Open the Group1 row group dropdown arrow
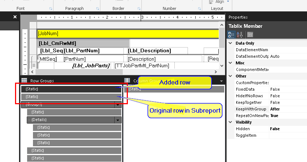The image size is (307, 162). coord(118,105)
